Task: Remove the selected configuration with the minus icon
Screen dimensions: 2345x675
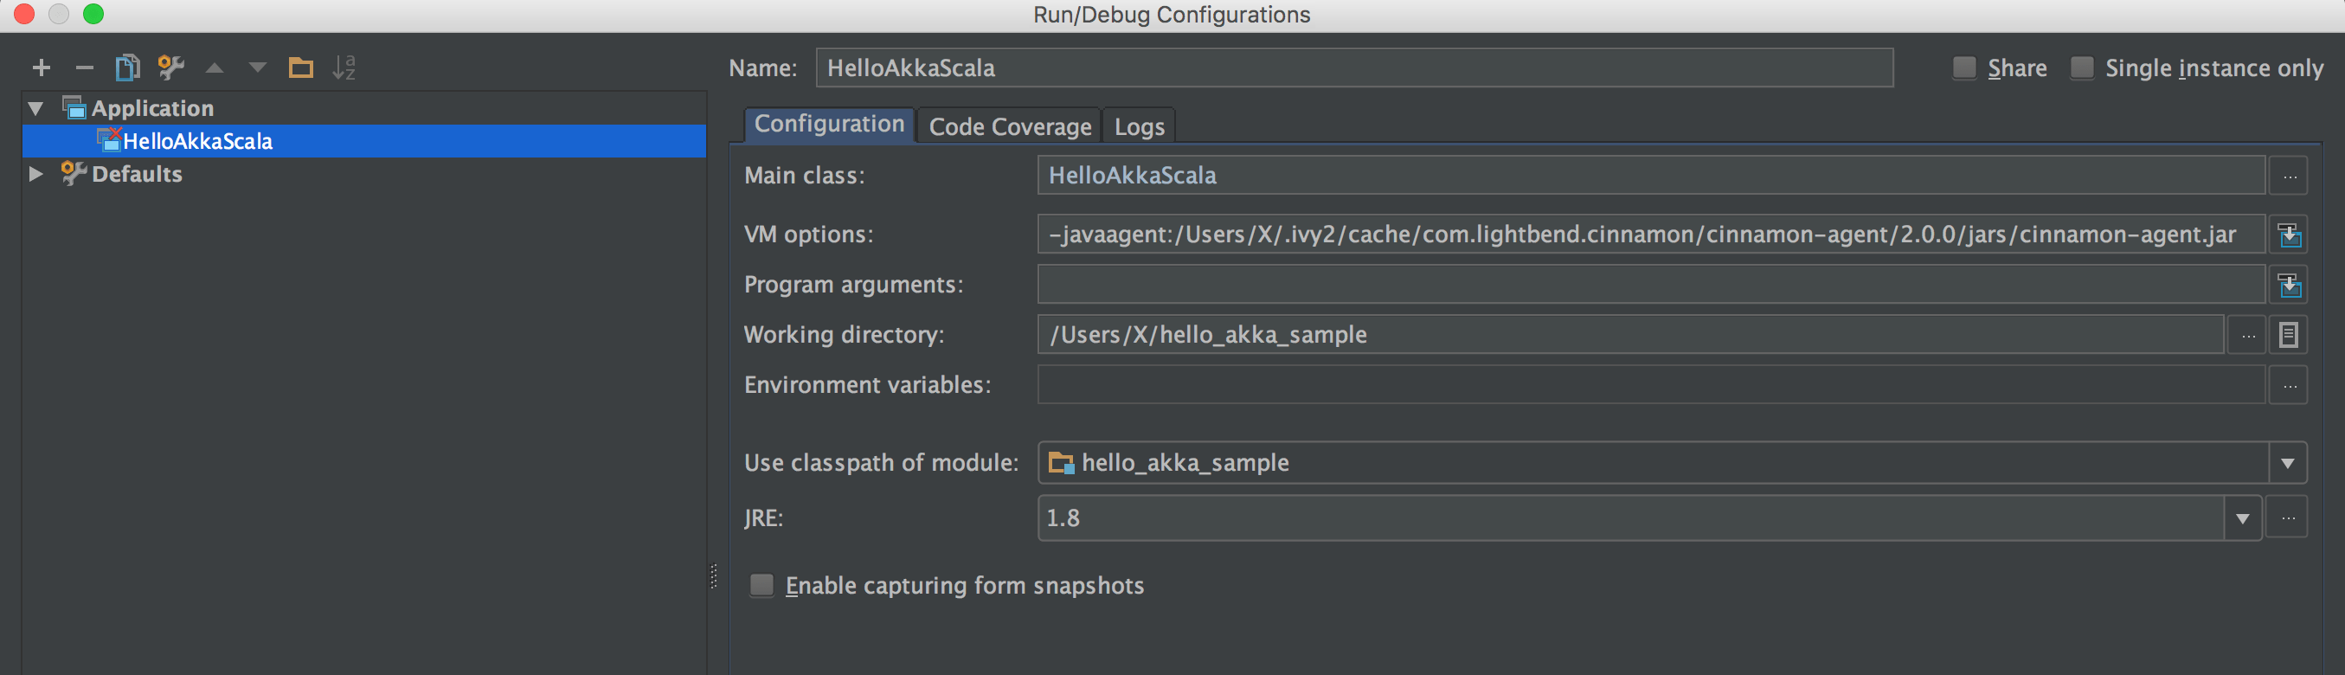Action: [x=85, y=67]
